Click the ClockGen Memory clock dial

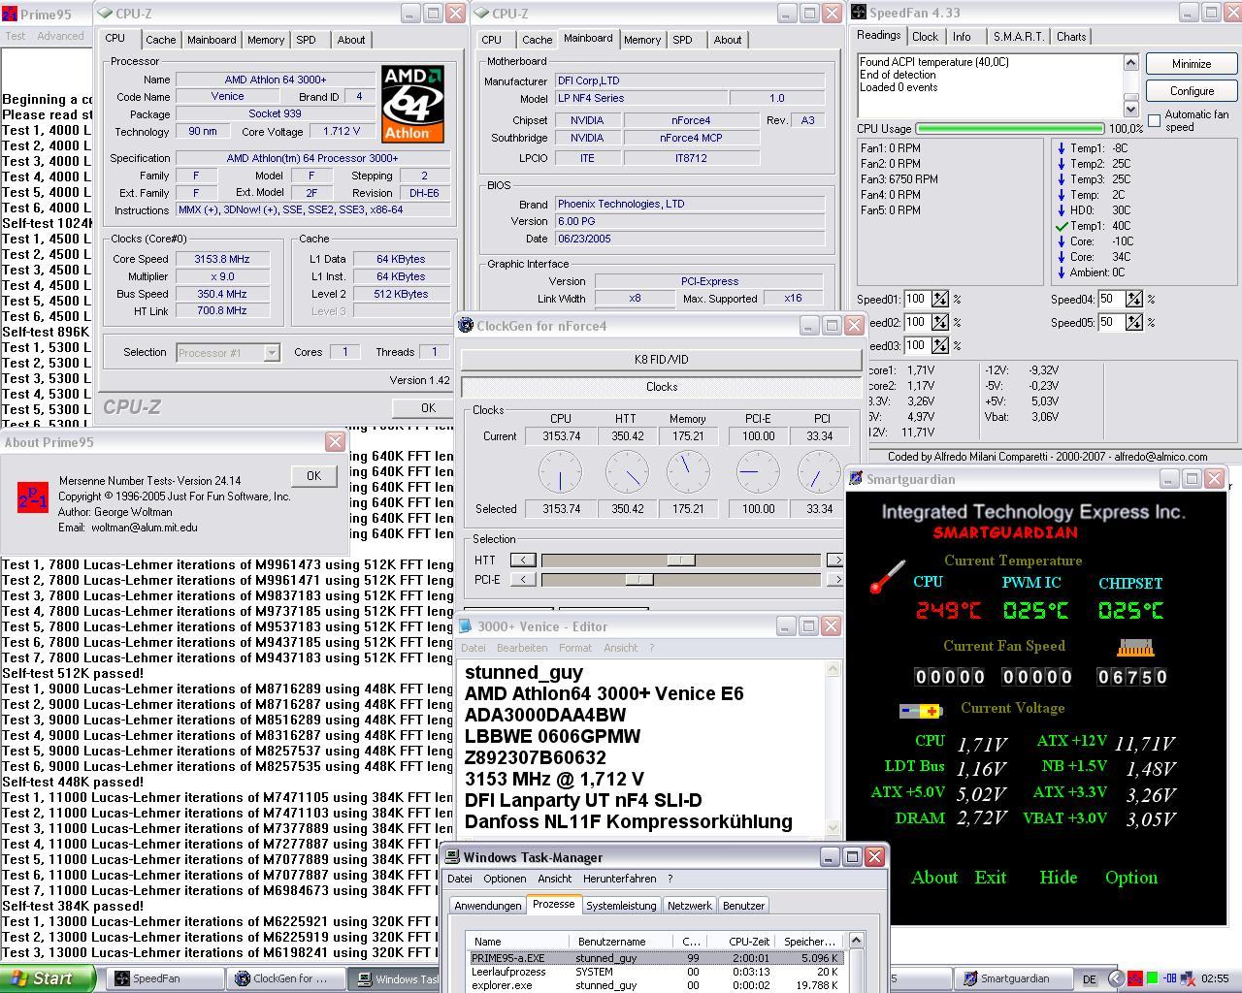tap(688, 472)
